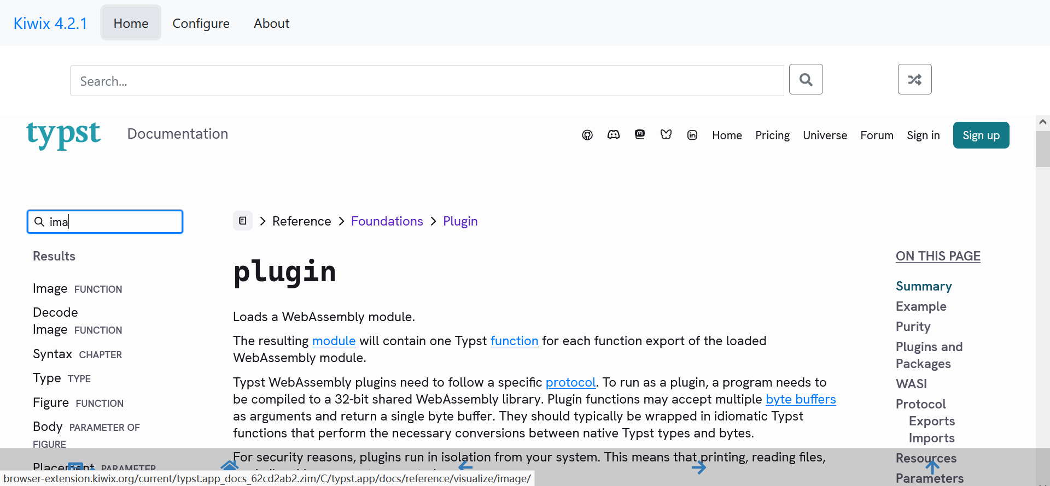The height and width of the screenshot is (486, 1050).
Task: Open the Image FUNCTION search result
Action: [x=78, y=288]
